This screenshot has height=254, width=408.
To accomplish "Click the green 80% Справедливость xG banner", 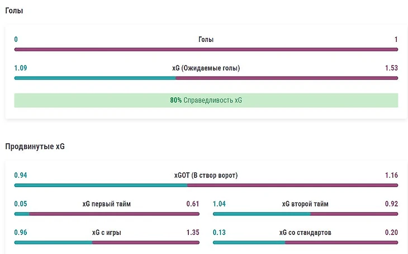I will tap(206, 101).
